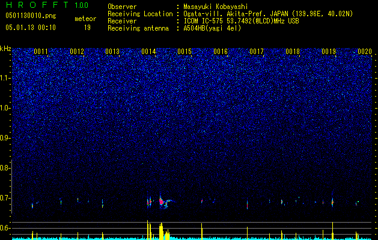The image size is (378, 240).
Task: Click the Observer field label
Action: (122, 7)
